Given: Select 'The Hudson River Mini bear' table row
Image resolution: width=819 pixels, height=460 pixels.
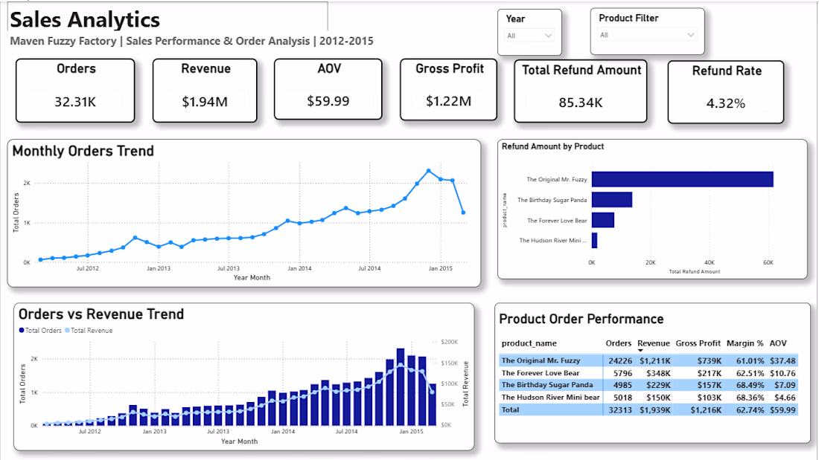Looking at the screenshot, I should (648, 398).
